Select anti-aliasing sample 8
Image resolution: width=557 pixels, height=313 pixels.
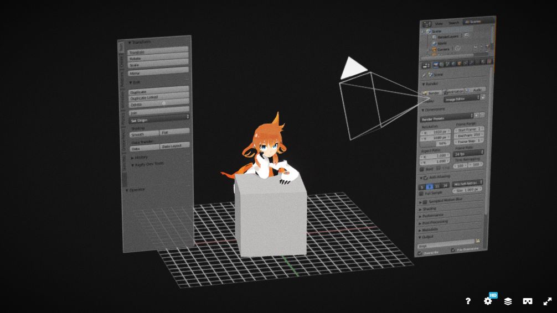click(429, 186)
